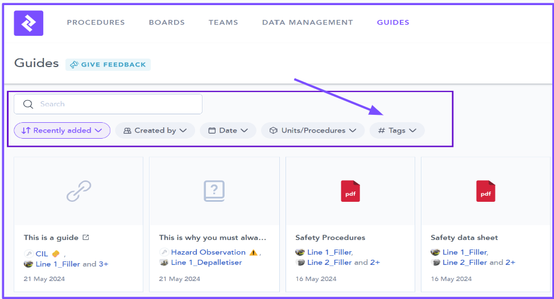The image size is (554, 299).
Task: Open the Recently added sort dropdown
Action: point(62,130)
